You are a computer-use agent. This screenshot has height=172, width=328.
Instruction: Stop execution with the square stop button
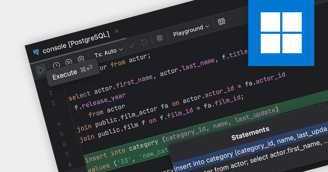[160, 38]
